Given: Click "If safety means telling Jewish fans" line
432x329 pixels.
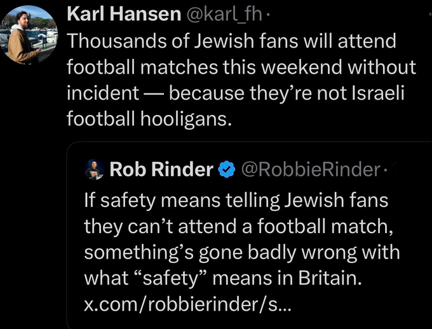Looking at the screenshot, I should (x=236, y=202).
